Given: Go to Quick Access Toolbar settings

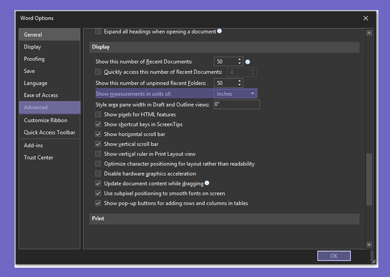Looking at the screenshot, I should pyautogui.click(x=49, y=133).
